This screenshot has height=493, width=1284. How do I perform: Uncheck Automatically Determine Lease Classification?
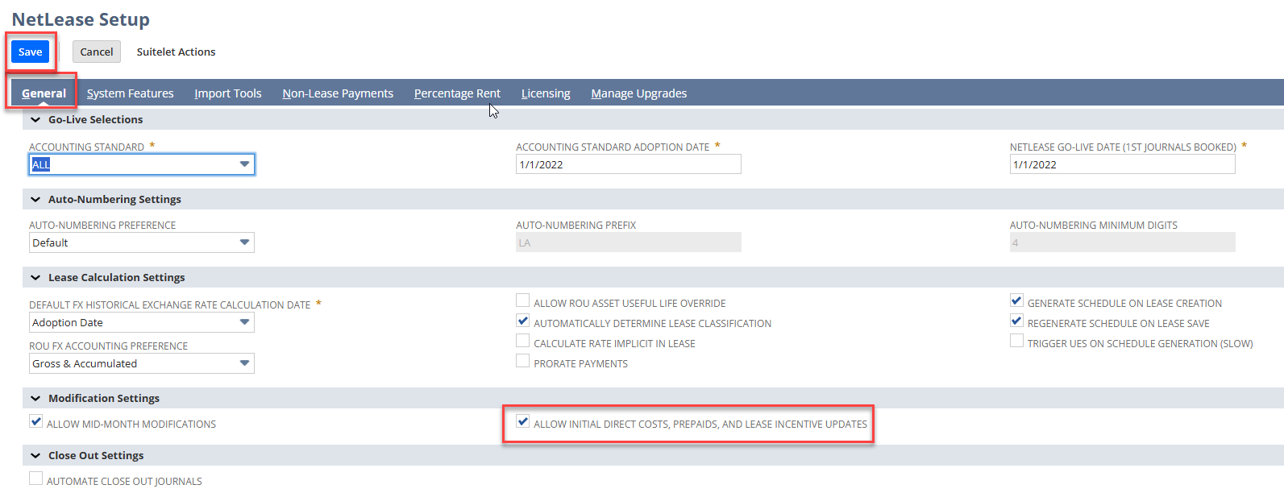[x=523, y=321]
